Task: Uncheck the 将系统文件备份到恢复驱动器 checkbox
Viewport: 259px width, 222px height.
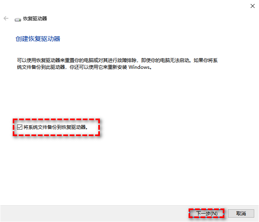Action: pos(19,127)
